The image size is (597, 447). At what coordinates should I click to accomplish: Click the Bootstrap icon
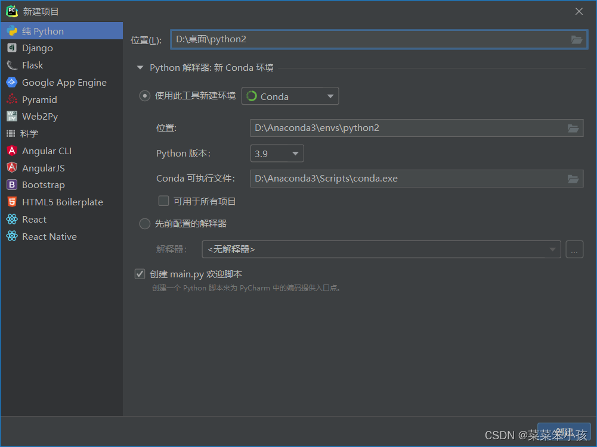(x=12, y=185)
